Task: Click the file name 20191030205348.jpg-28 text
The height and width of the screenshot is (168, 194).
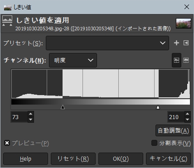Action: pyautogui.click(x=42, y=29)
